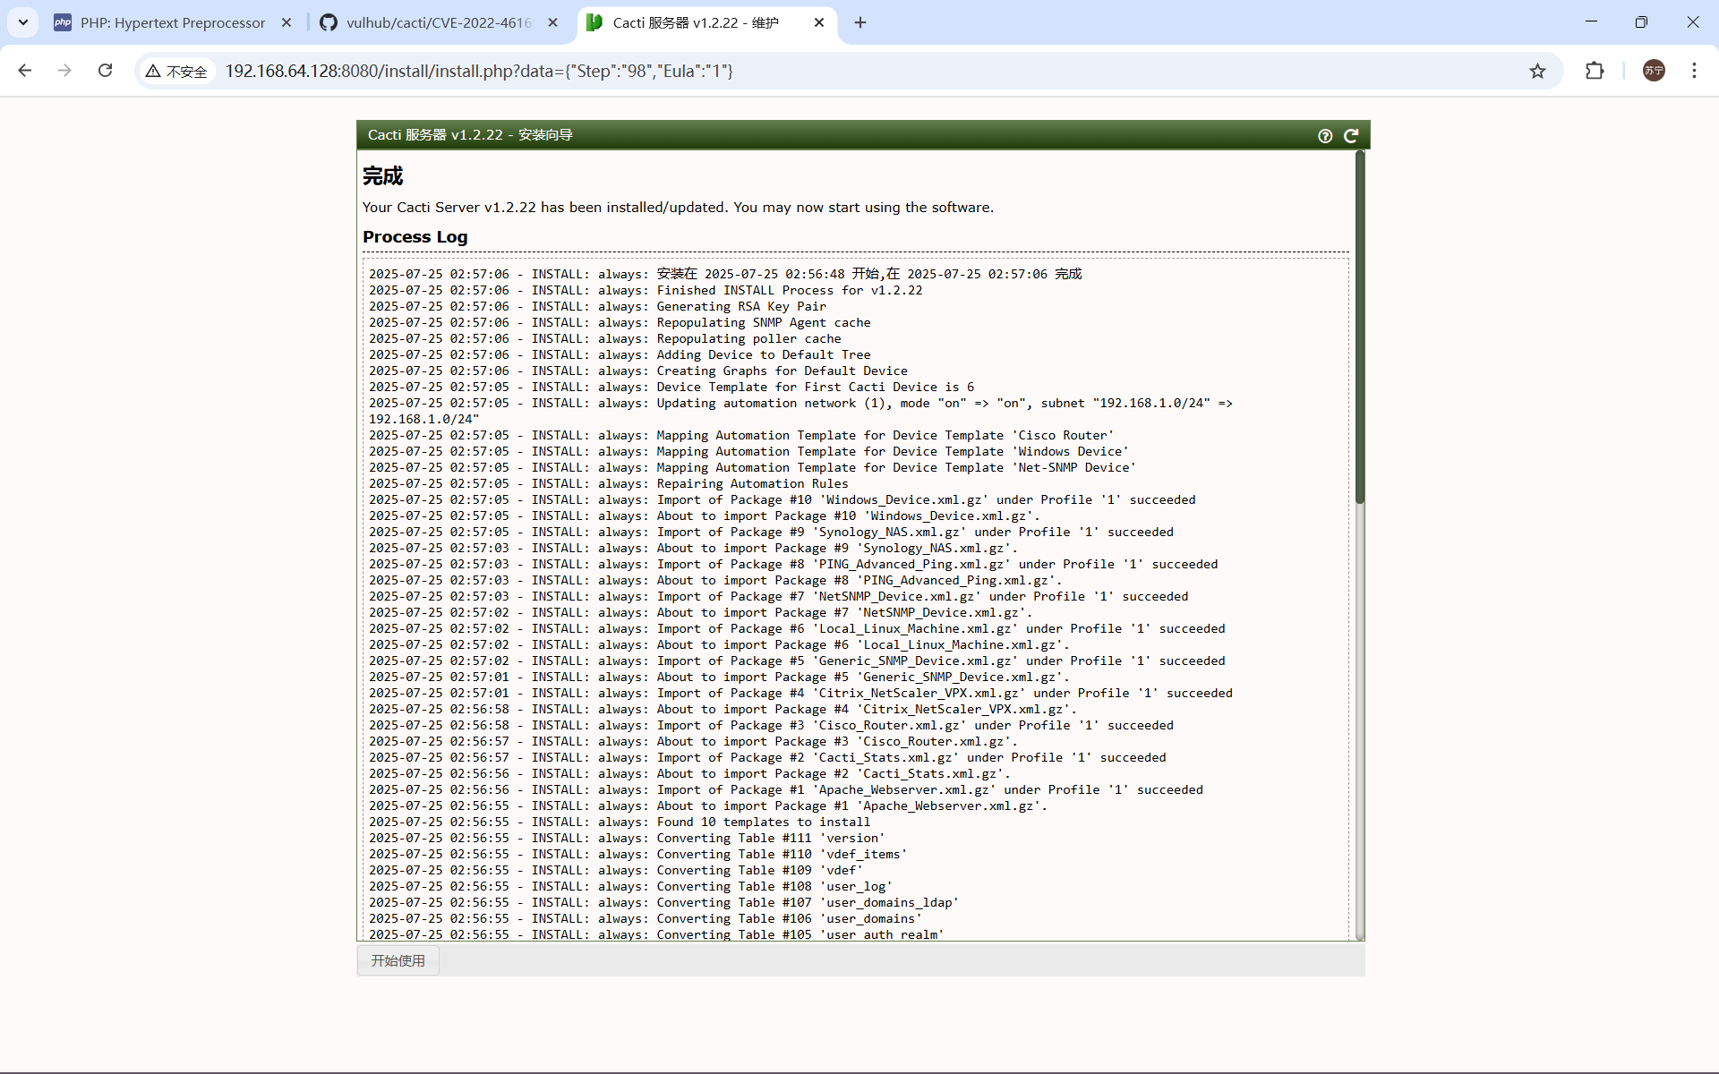The width and height of the screenshot is (1719, 1074).
Task: Click log line 'Converting Table #111 version'
Action: [x=627, y=839]
